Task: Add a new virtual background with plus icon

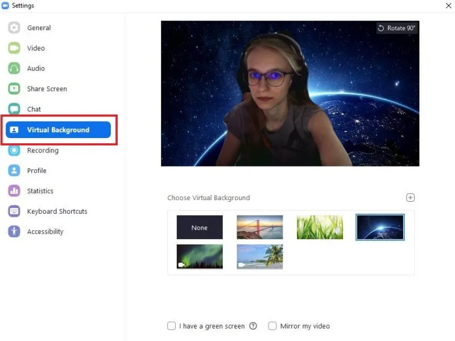Action: pos(410,198)
